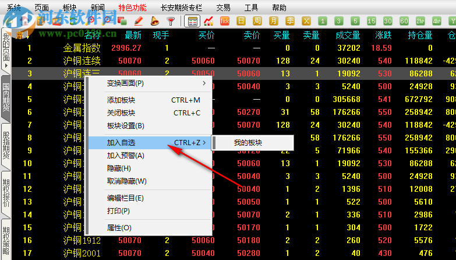
Task: Open 编辑栏目(E) from the context menu
Action: pos(150,198)
